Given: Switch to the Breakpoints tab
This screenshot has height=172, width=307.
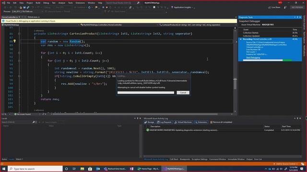Looking at the screenshot, I should pyautogui.click(x=185, y=159).
